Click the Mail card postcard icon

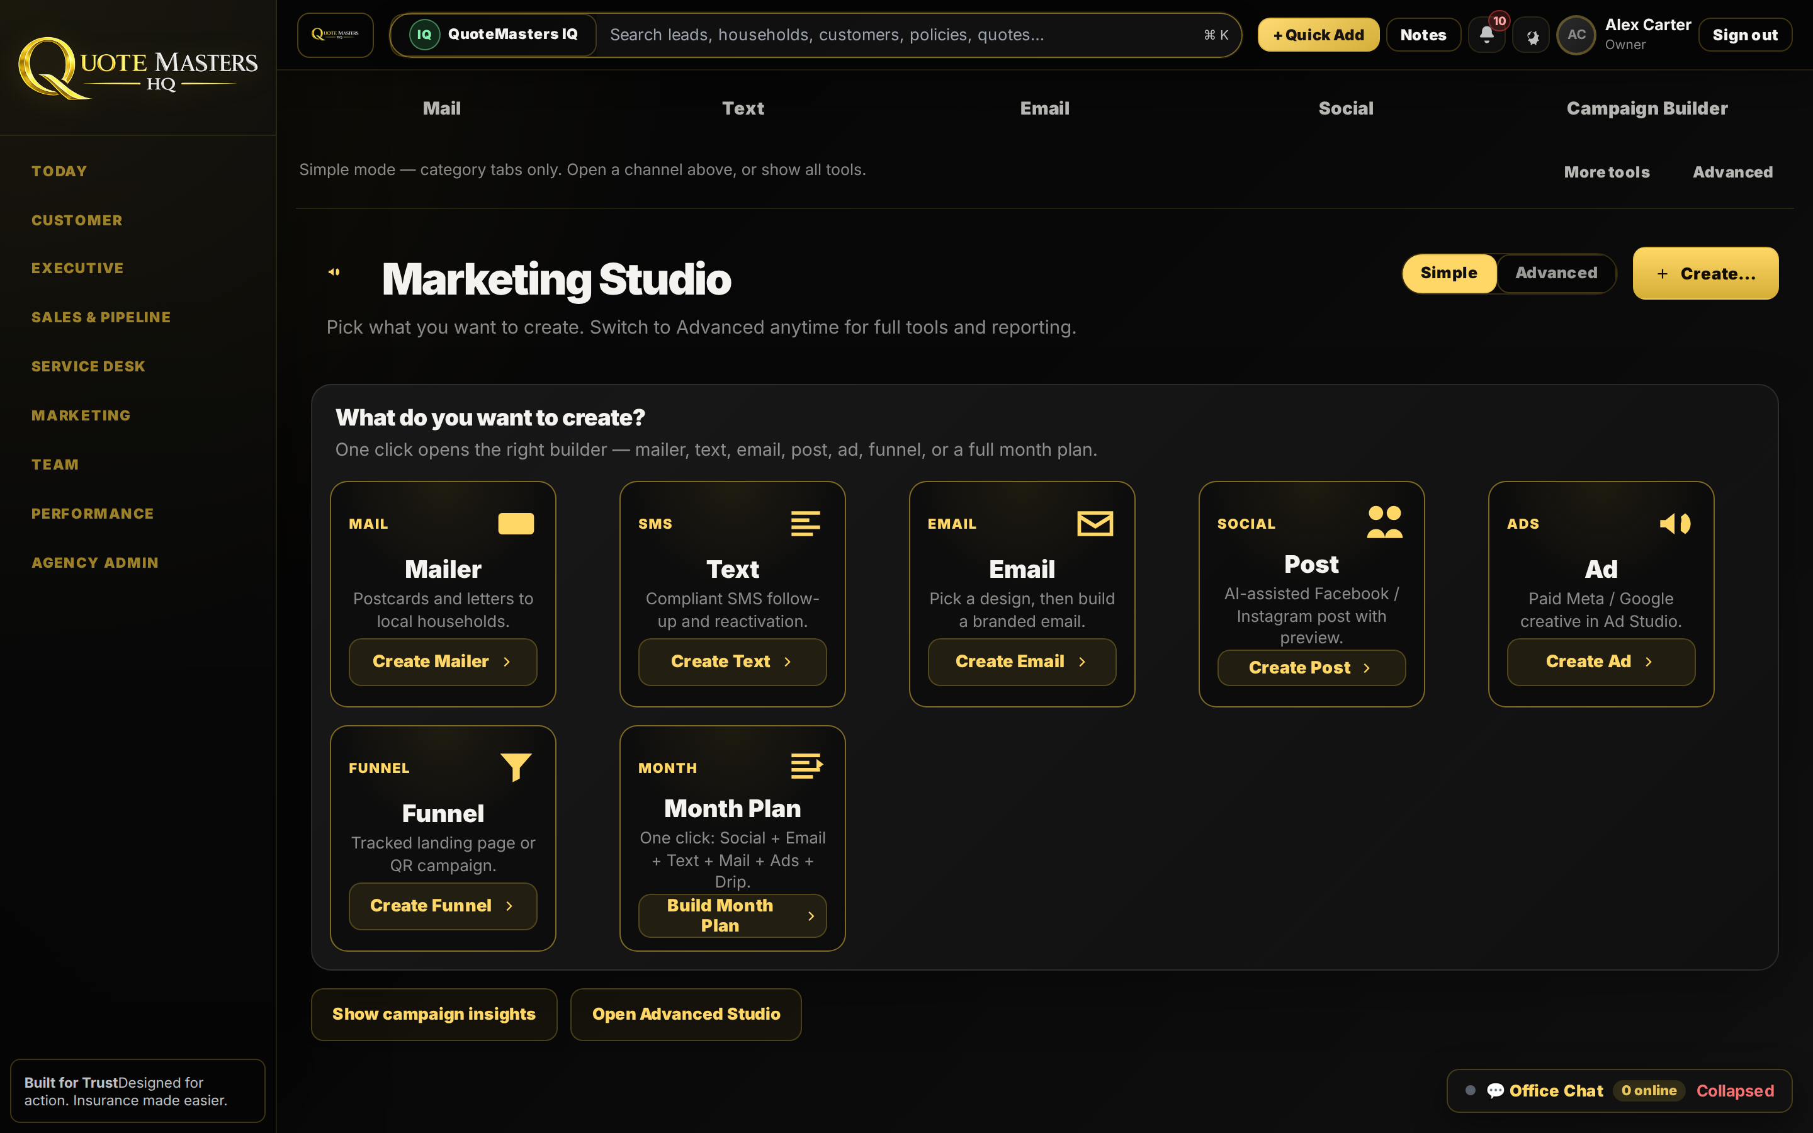[516, 523]
